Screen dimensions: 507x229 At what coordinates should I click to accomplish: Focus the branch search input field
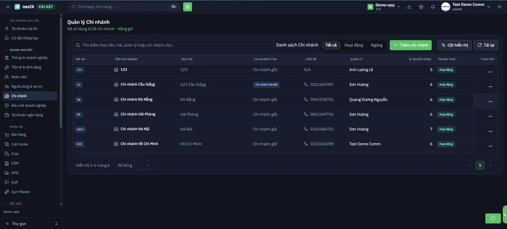[173, 45]
